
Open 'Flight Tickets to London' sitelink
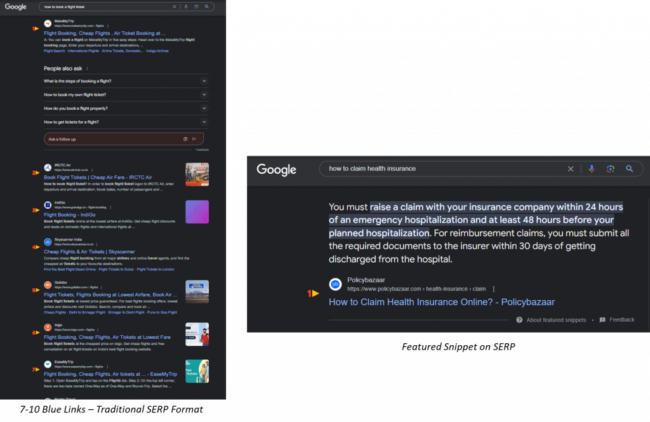(x=156, y=270)
